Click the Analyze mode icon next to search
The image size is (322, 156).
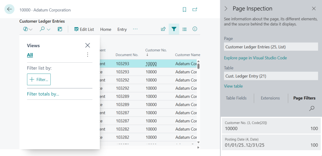[60, 29]
